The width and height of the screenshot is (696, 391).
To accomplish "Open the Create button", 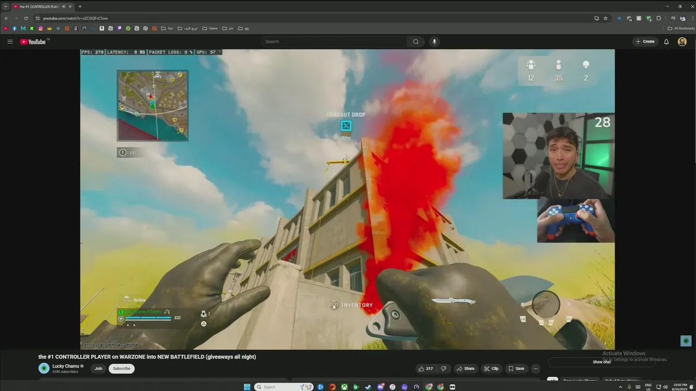I will (x=645, y=41).
